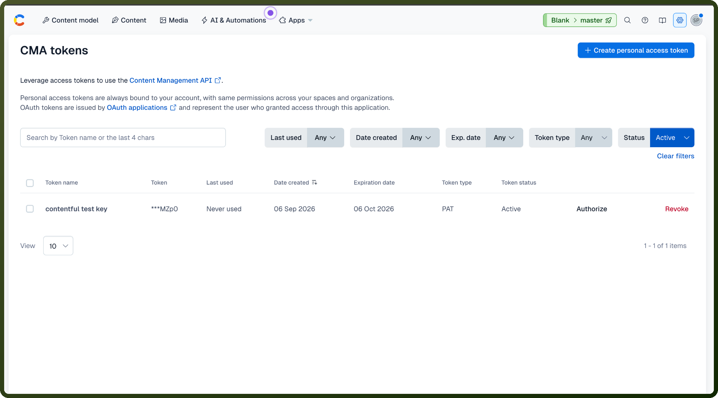
Task: Click the Content Management API link
Action: tap(175, 80)
